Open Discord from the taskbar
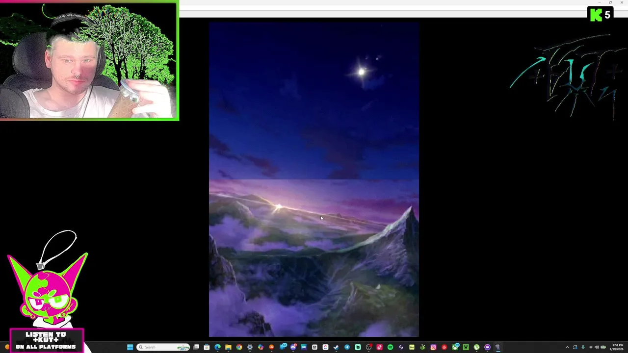This screenshot has width=628, height=353. pos(293,347)
